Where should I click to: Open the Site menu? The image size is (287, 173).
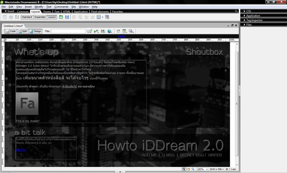pyautogui.click(x=74, y=7)
